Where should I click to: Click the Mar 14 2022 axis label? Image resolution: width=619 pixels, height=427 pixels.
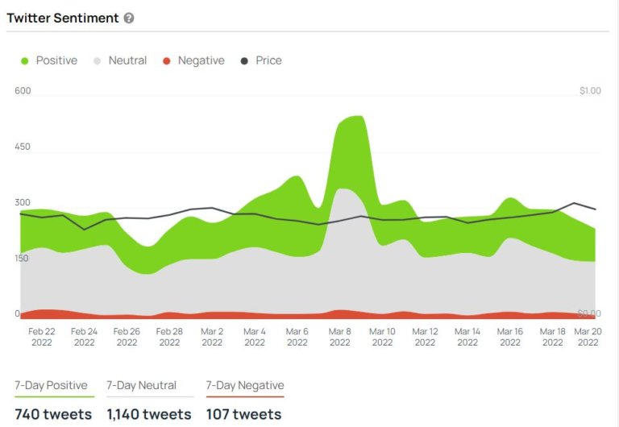point(467,337)
